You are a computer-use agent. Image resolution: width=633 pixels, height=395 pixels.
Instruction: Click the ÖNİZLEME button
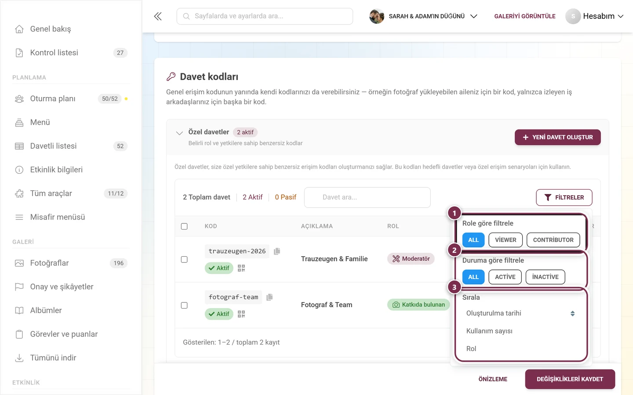493,379
